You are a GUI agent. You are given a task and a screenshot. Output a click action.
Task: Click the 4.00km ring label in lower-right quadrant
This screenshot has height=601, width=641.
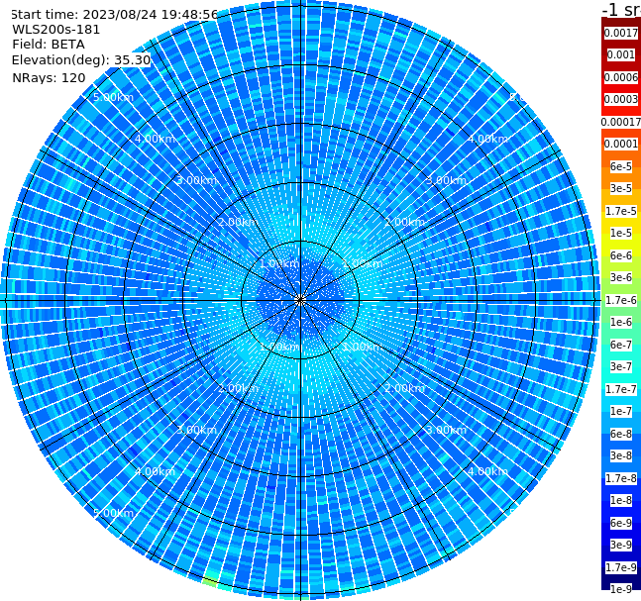coord(487,471)
